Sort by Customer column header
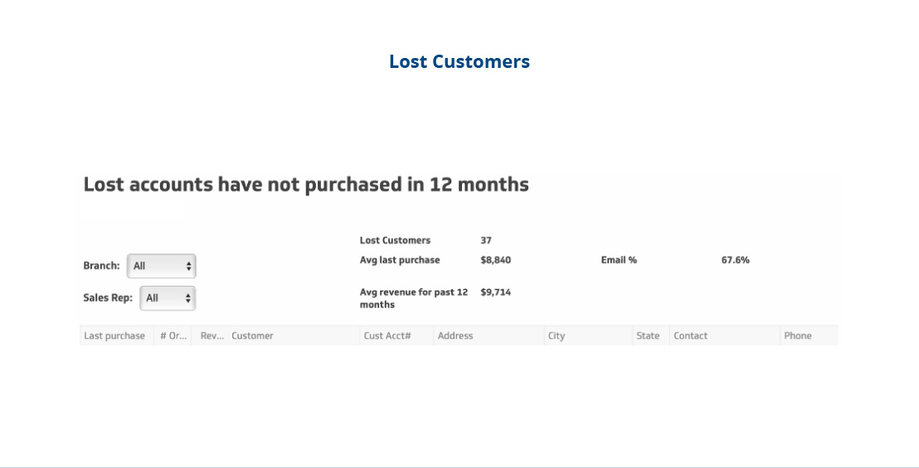Viewport: 919px width, 468px height. [x=252, y=335]
